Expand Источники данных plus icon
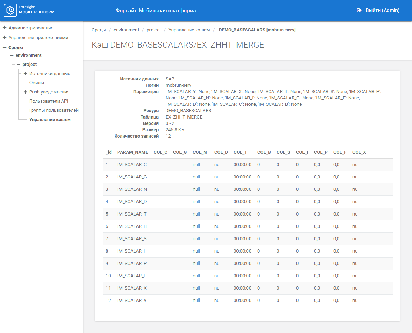This screenshot has width=412, height=333. pos(25,74)
